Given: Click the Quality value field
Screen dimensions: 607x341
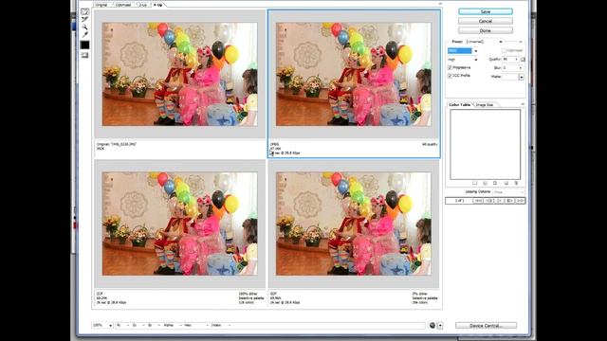Looking at the screenshot, I should (x=508, y=60).
